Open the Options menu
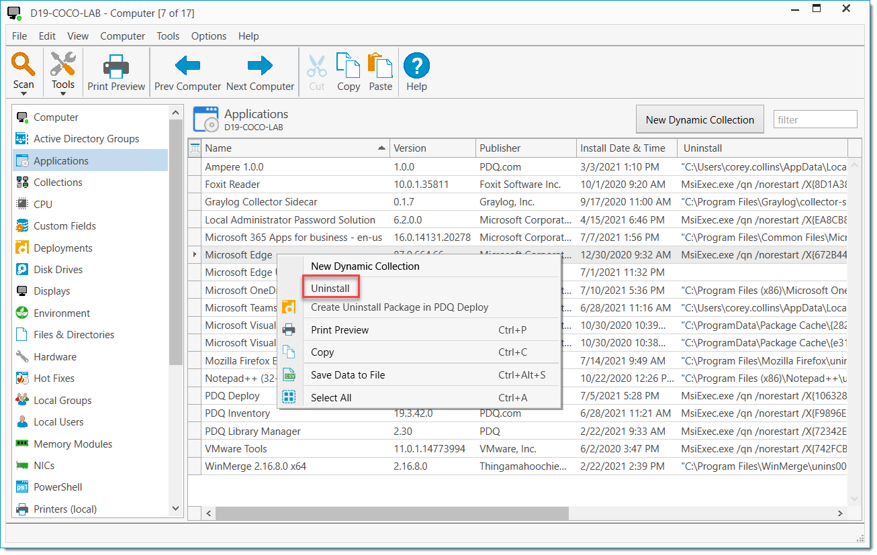Screen dimensions: 877x555 (x=209, y=36)
